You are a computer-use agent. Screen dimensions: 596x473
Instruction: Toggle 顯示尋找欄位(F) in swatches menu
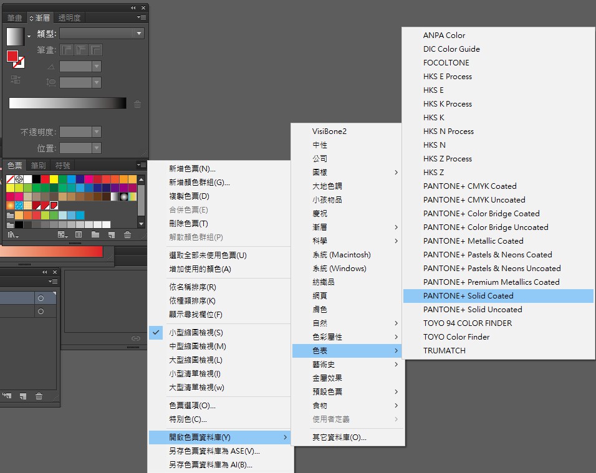(219, 314)
